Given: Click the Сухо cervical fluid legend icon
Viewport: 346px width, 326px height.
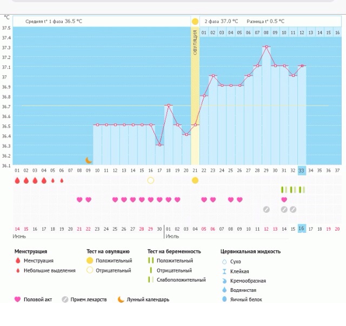Looking at the screenshot, I should tap(224, 262).
